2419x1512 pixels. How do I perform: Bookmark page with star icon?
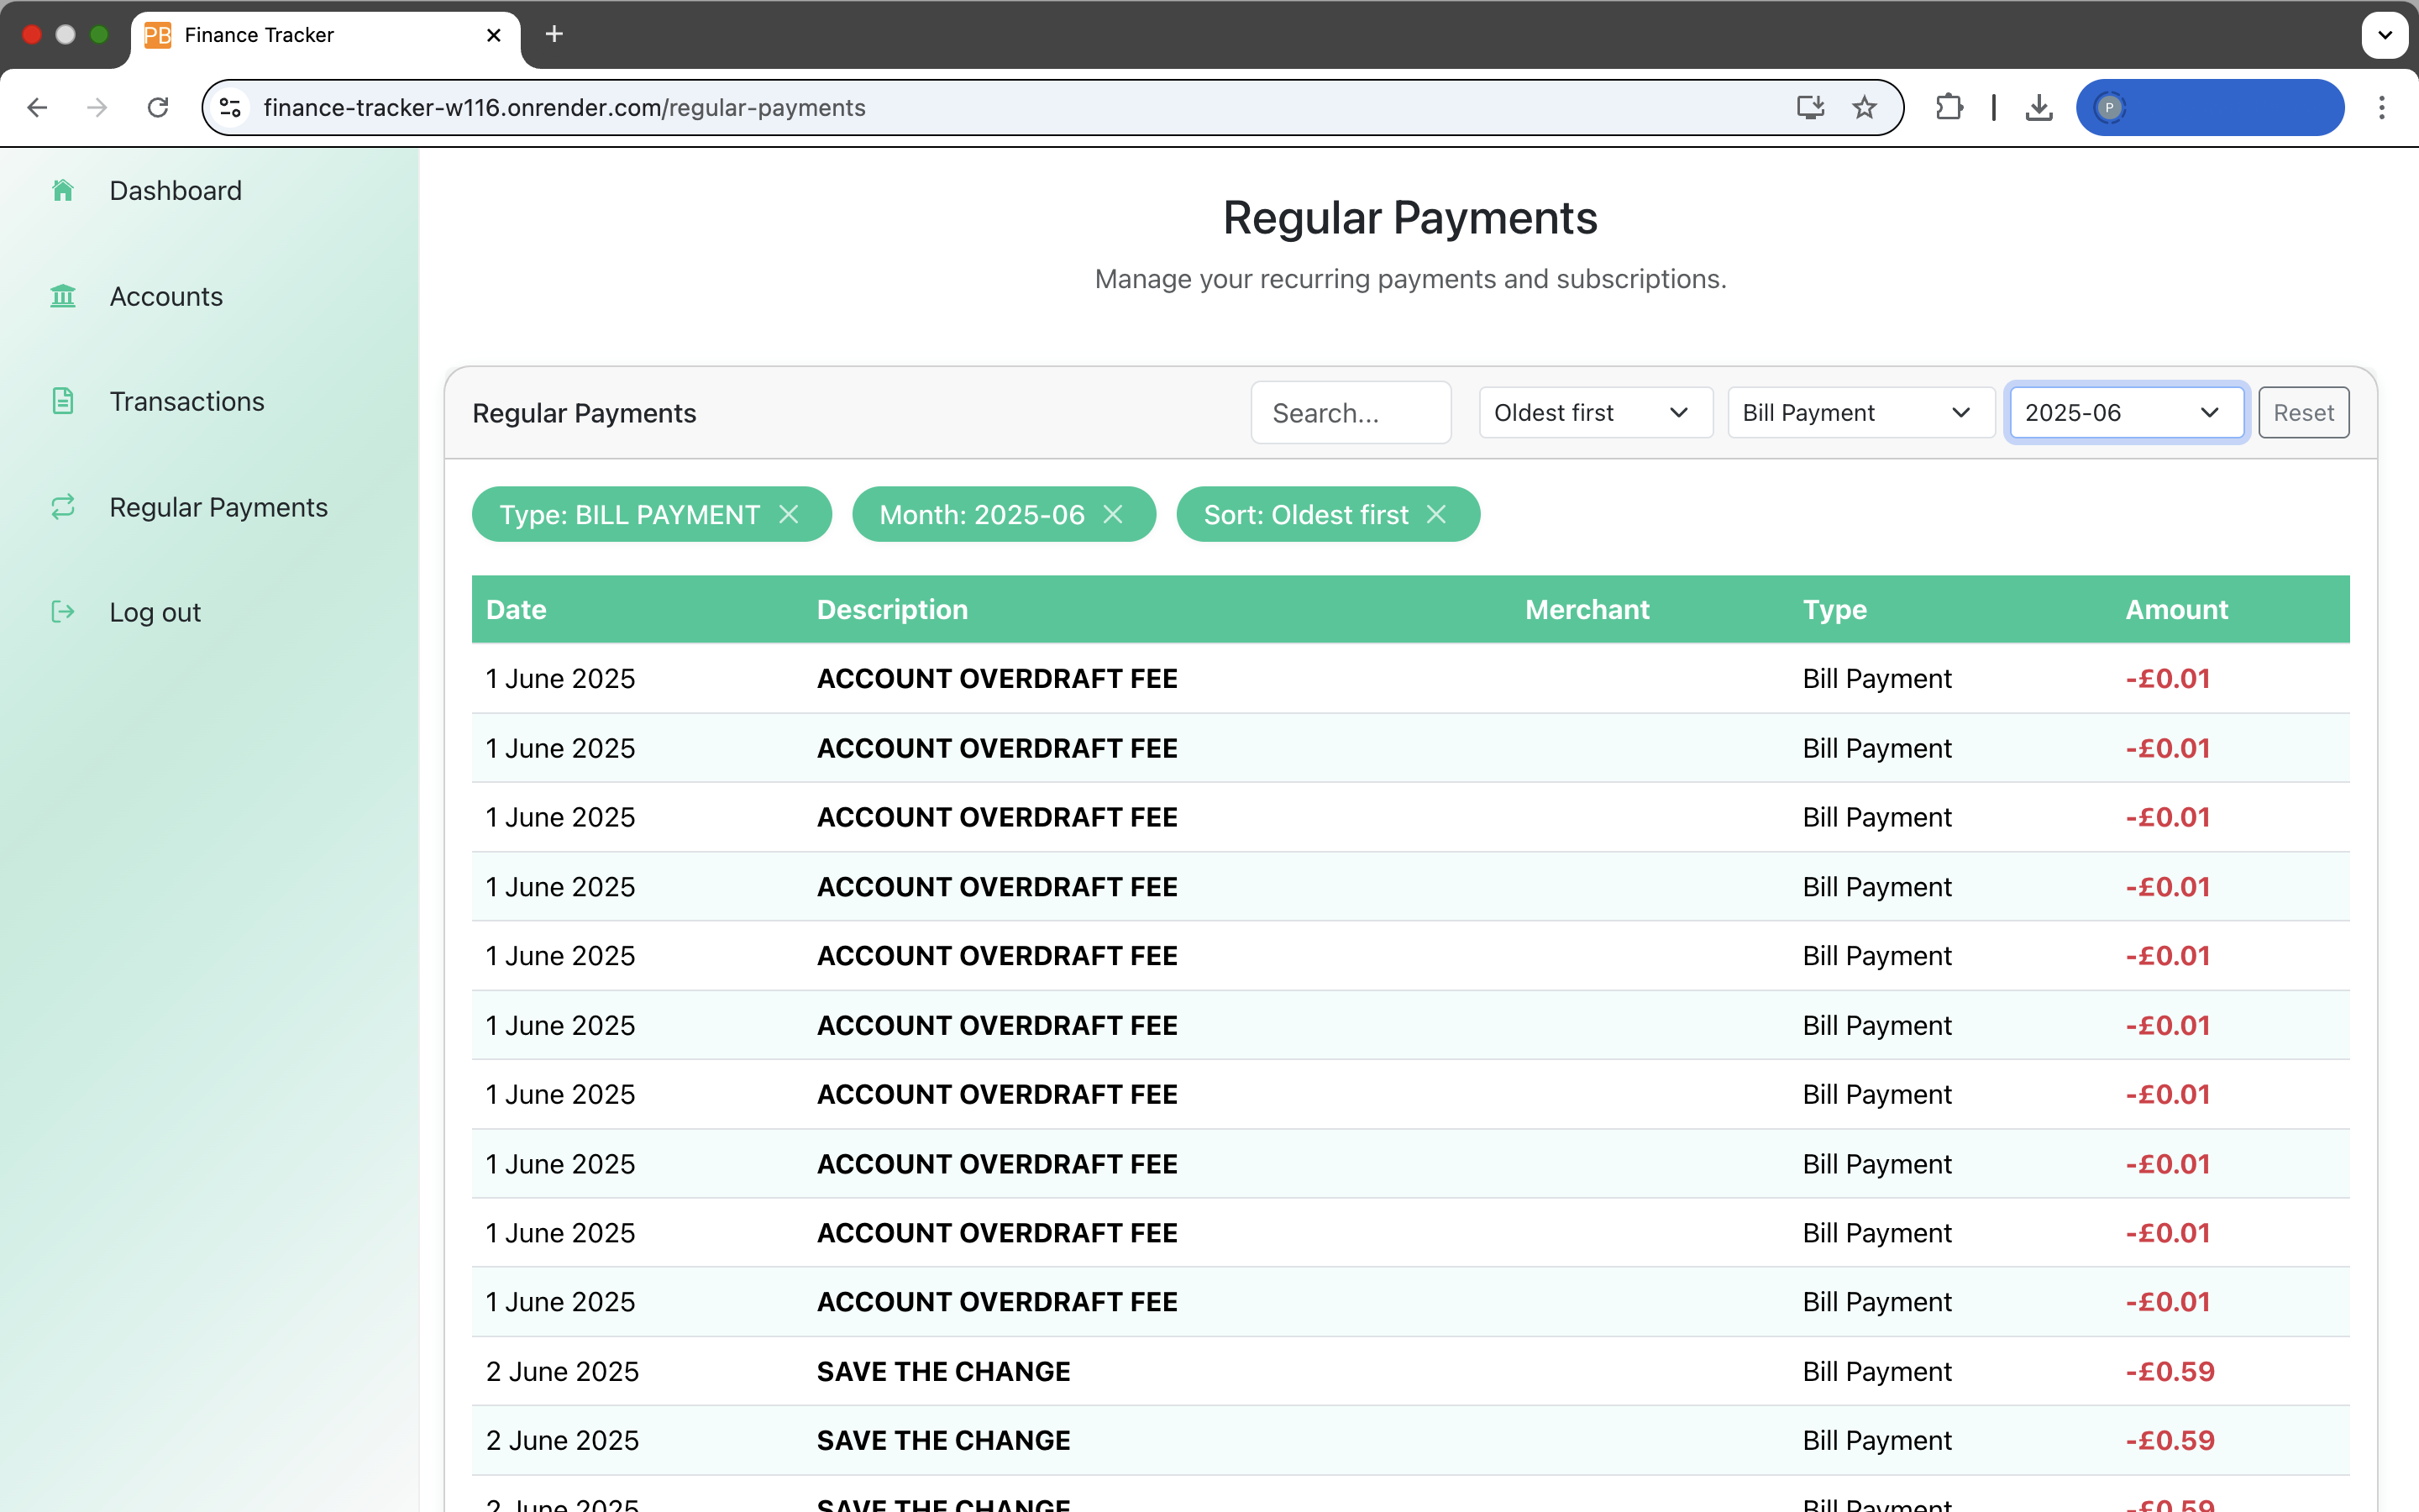click(x=1865, y=108)
